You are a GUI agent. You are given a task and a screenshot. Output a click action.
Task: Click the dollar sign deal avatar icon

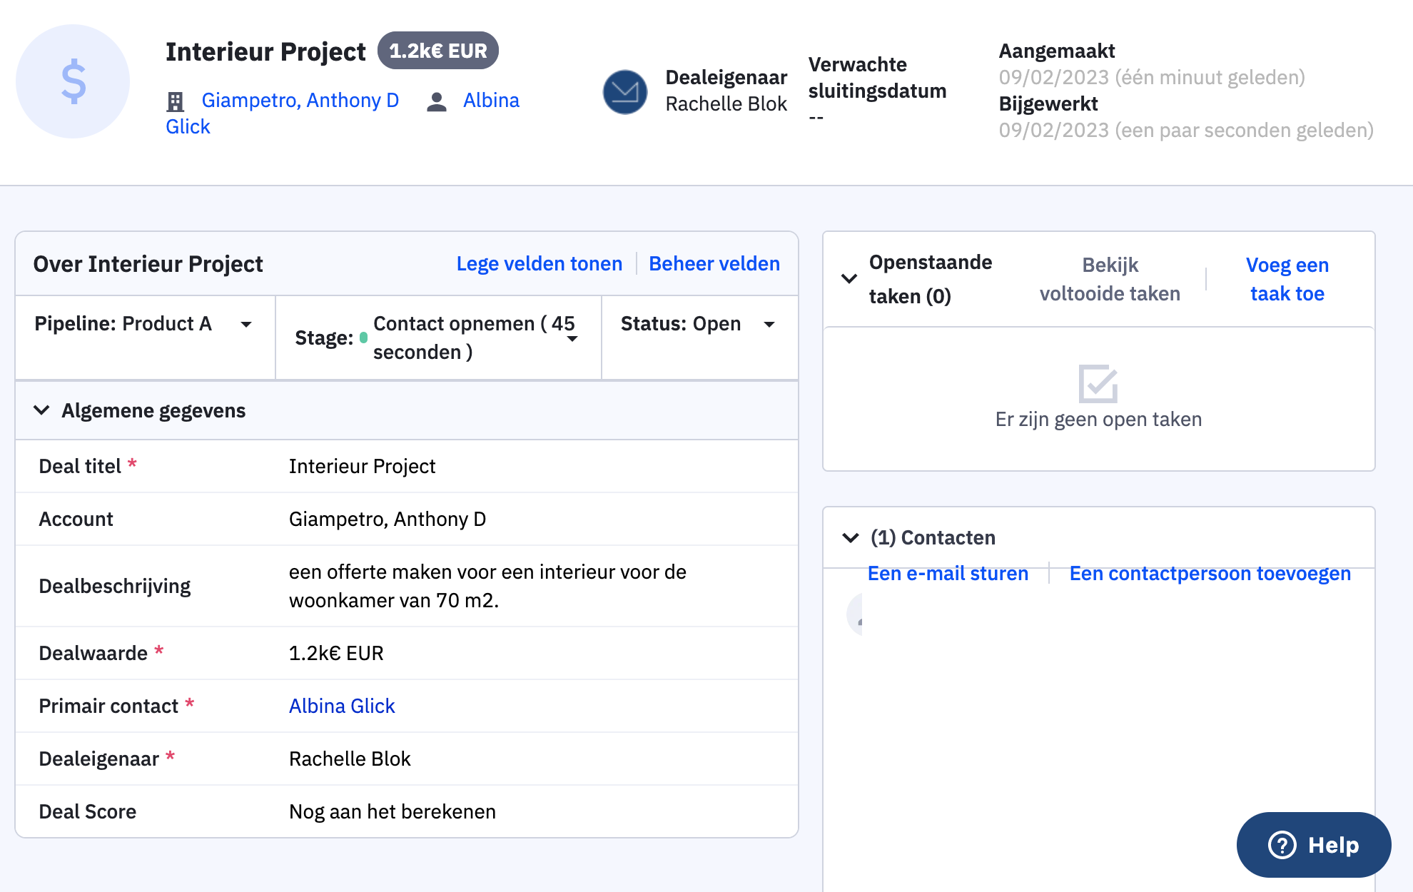pos(73,81)
